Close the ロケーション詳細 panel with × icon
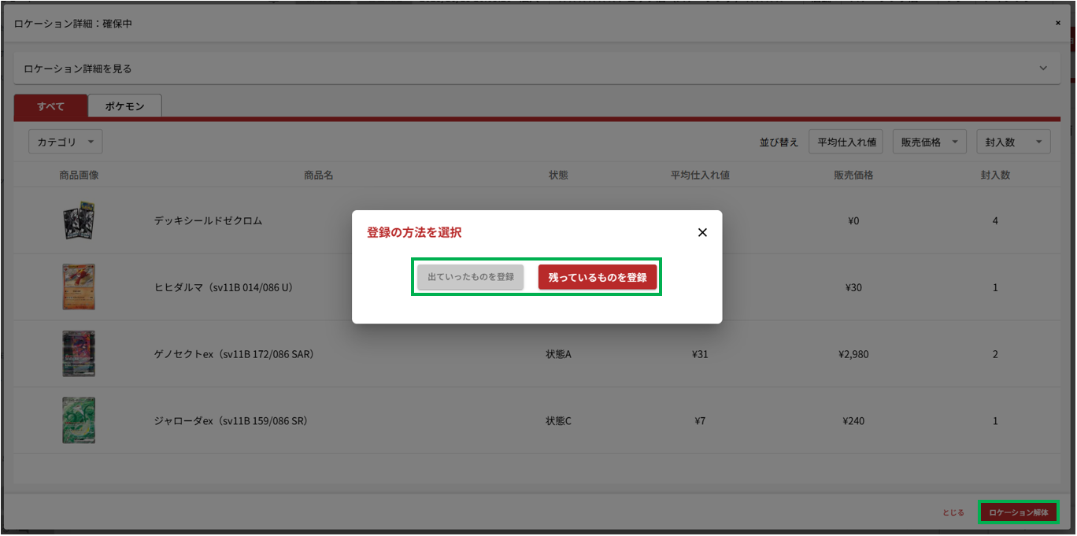This screenshot has height=536, width=1077. (1058, 24)
